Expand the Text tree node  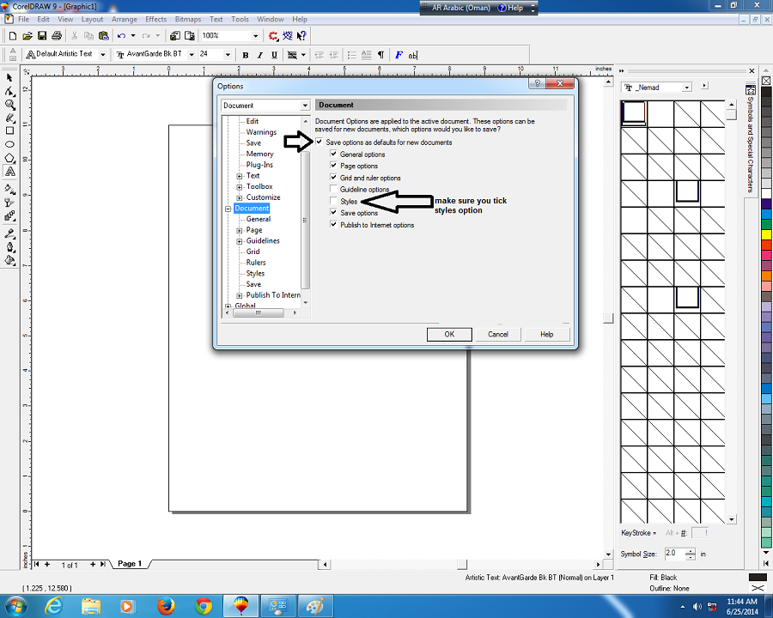point(239,176)
